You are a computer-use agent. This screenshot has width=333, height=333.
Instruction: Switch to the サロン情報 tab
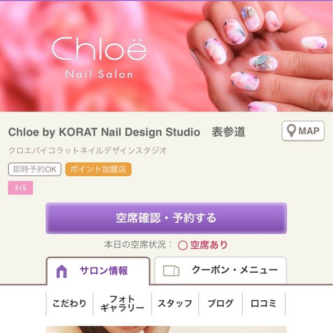pyautogui.click(x=98, y=271)
